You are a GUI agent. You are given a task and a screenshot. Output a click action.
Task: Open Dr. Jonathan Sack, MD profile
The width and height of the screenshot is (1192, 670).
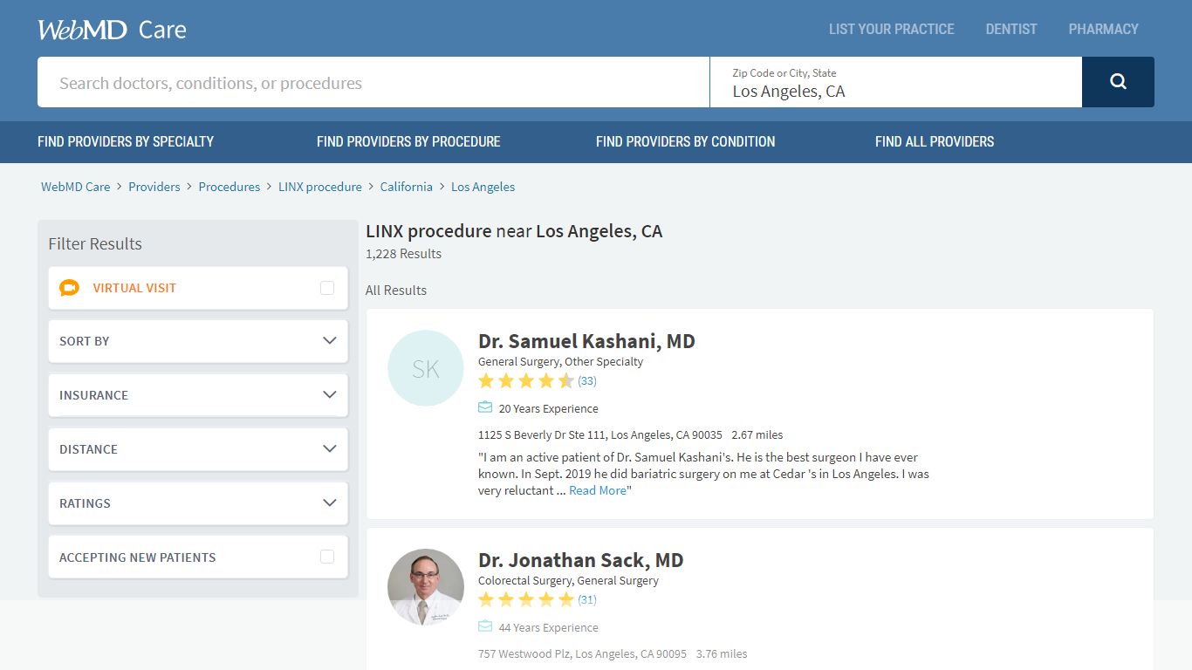coord(580,560)
